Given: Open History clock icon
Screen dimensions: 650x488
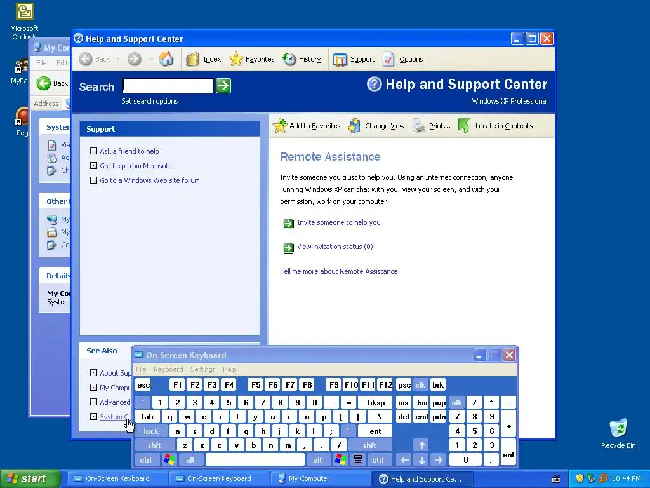Looking at the screenshot, I should (x=289, y=59).
